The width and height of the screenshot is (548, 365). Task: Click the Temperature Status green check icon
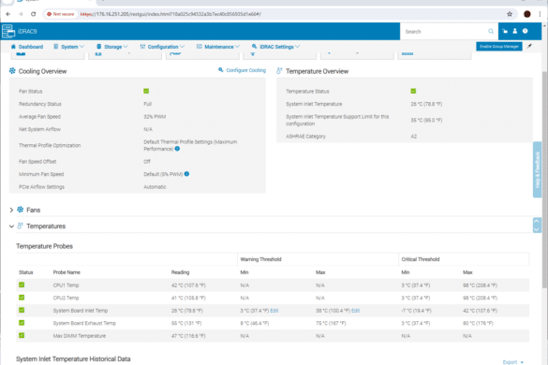tap(413, 91)
